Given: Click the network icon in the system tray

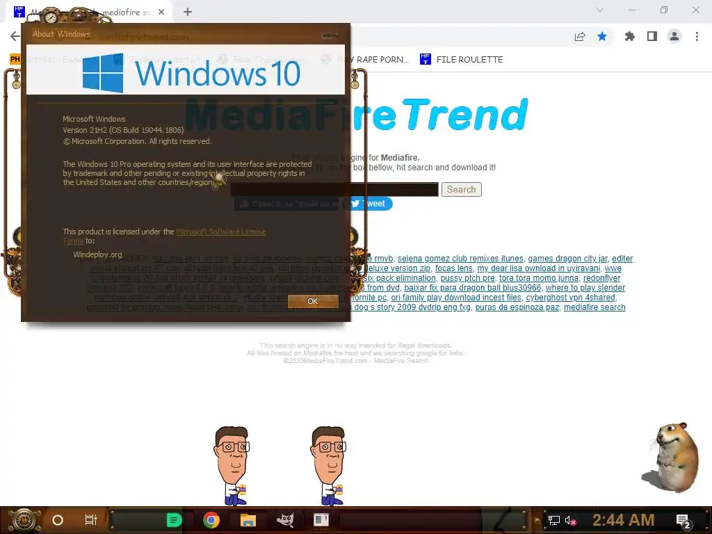Looking at the screenshot, I should tap(553, 520).
